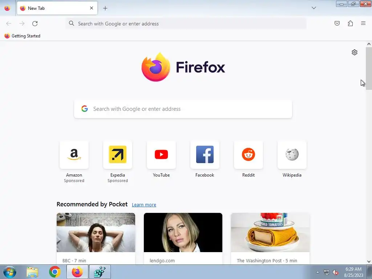The width and height of the screenshot is (372, 279).
Task: Open the clock showing 6:29 AM
Action: click(x=353, y=272)
